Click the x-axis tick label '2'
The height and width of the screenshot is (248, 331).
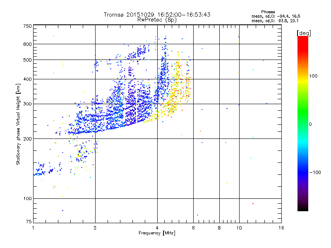(x=95, y=228)
